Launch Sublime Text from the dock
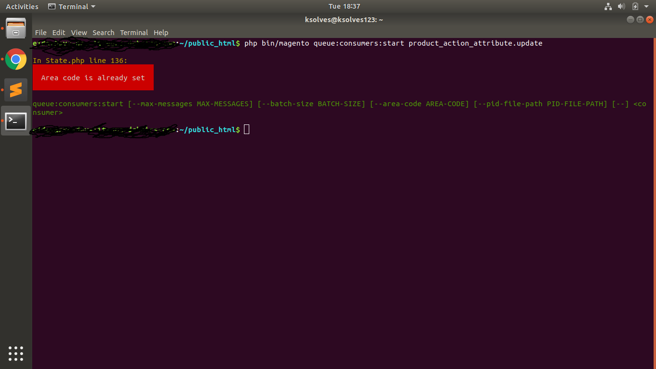Viewport: 656px width, 369px height. pos(16,89)
